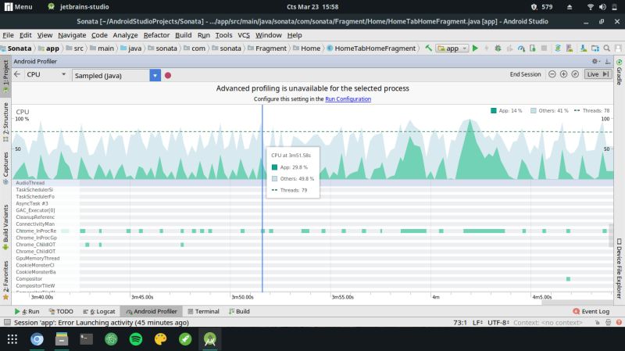This screenshot has height=351, width=625.
Task: Click the Profile app gauge icon
Action: click(521, 48)
